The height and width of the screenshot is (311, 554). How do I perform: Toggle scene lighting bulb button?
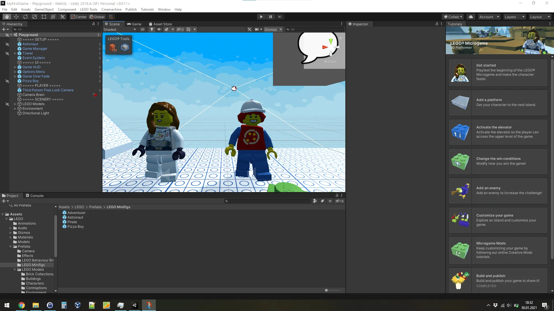point(152,29)
